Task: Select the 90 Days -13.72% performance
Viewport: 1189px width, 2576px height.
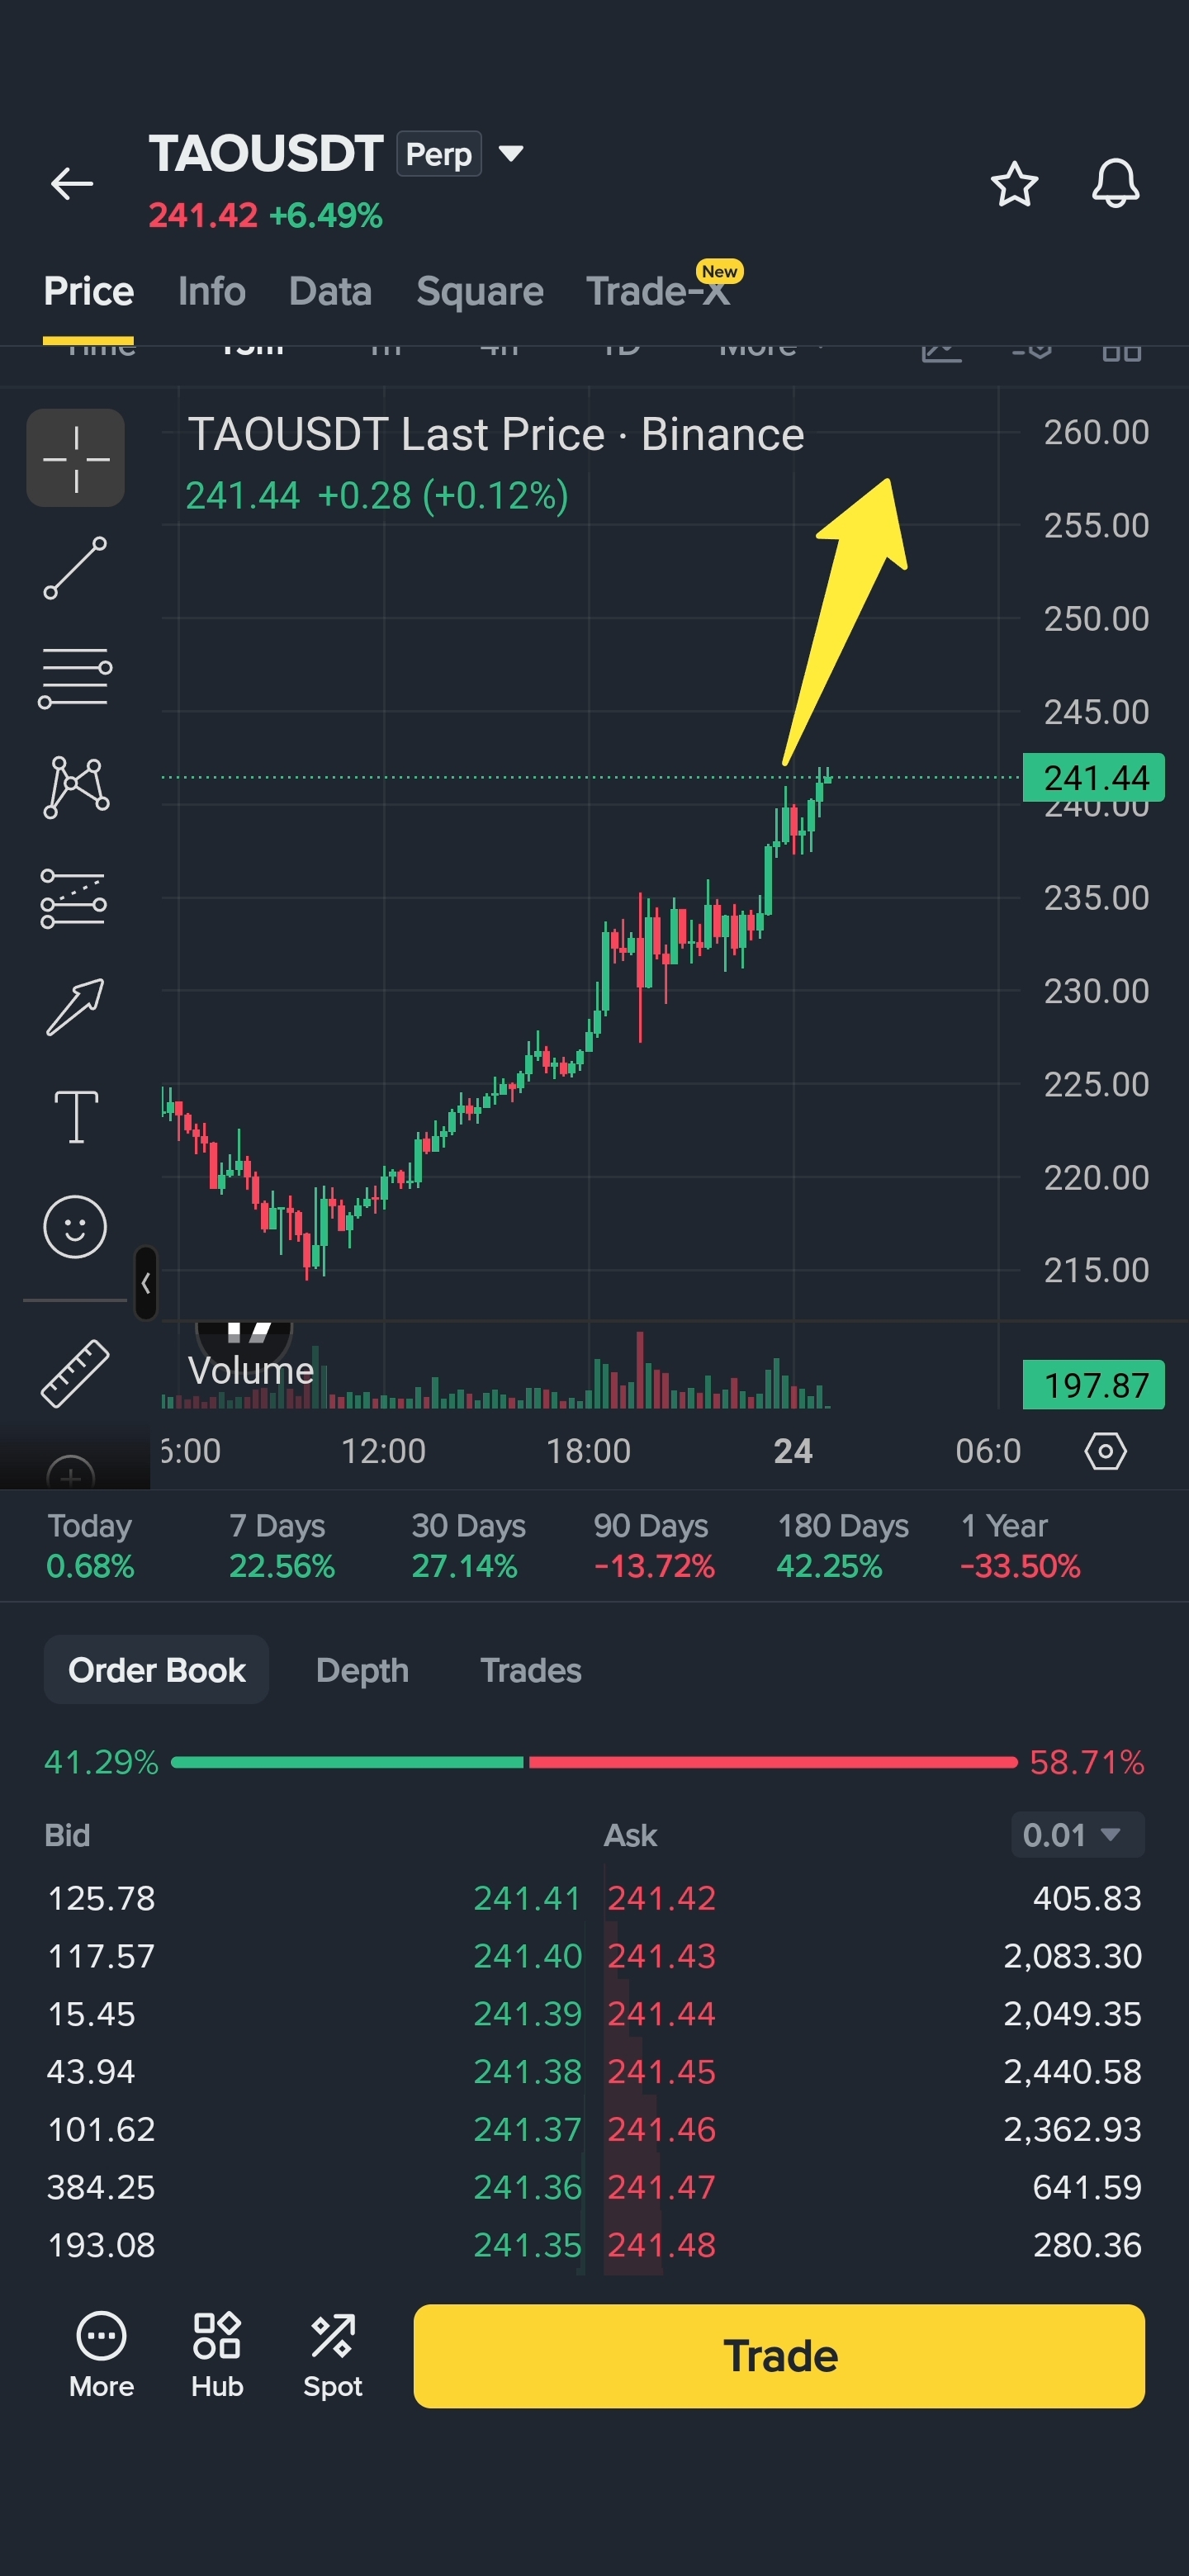Action: (654, 1545)
